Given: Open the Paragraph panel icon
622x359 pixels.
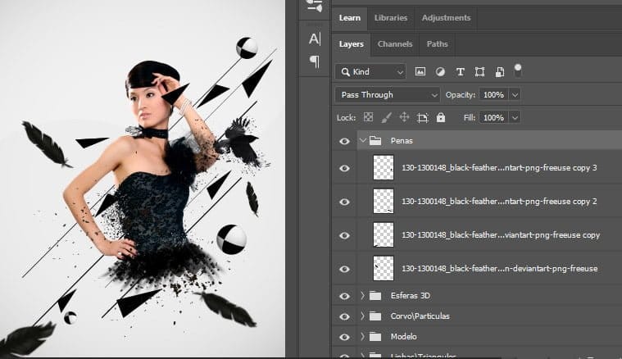Looking at the screenshot, I should coord(315,61).
